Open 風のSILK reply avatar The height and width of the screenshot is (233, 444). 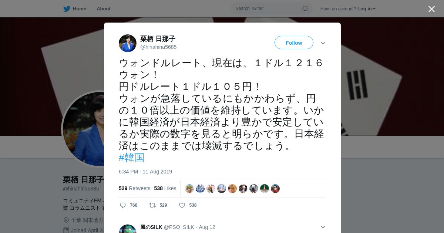tap(128, 229)
